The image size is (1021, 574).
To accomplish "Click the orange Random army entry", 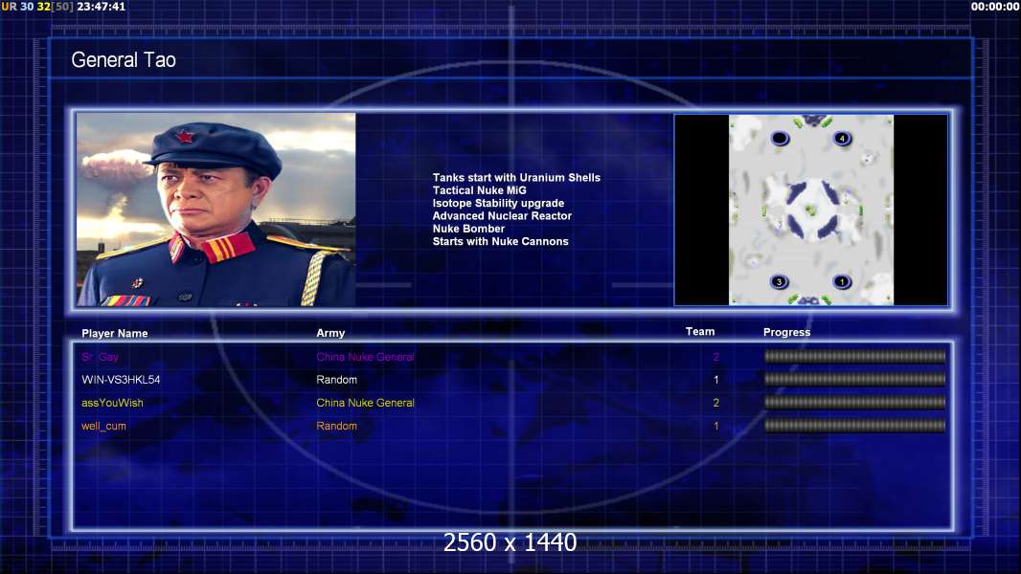I will [x=336, y=427].
